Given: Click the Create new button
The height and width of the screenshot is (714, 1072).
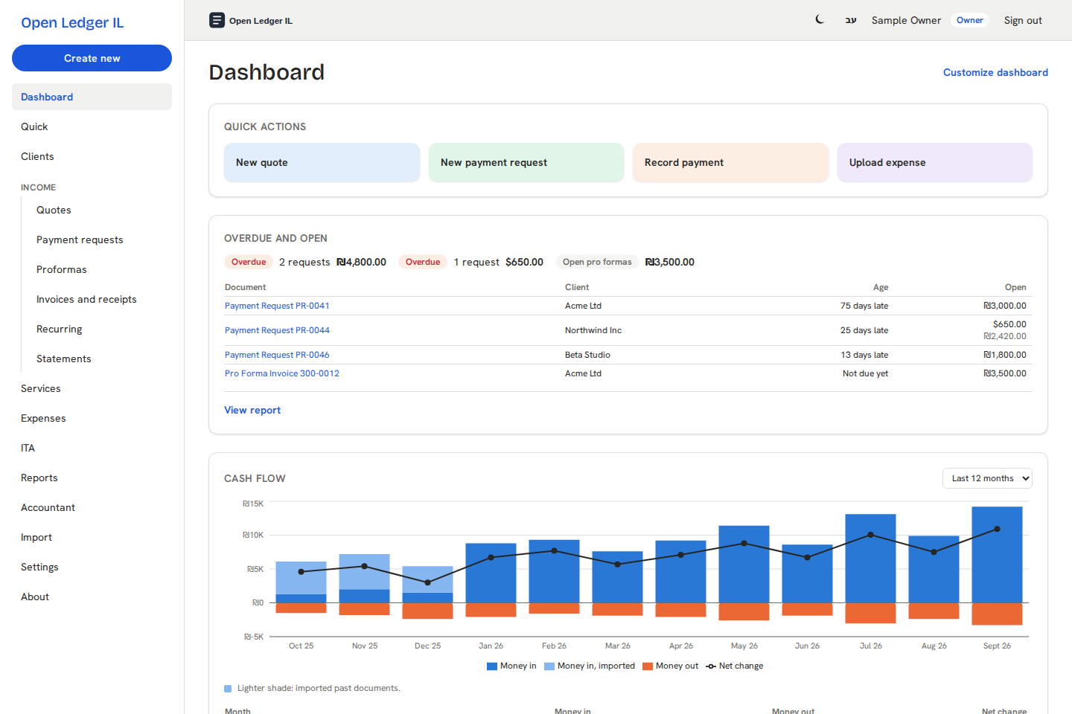Looking at the screenshot, I should [x=92, y=58].
